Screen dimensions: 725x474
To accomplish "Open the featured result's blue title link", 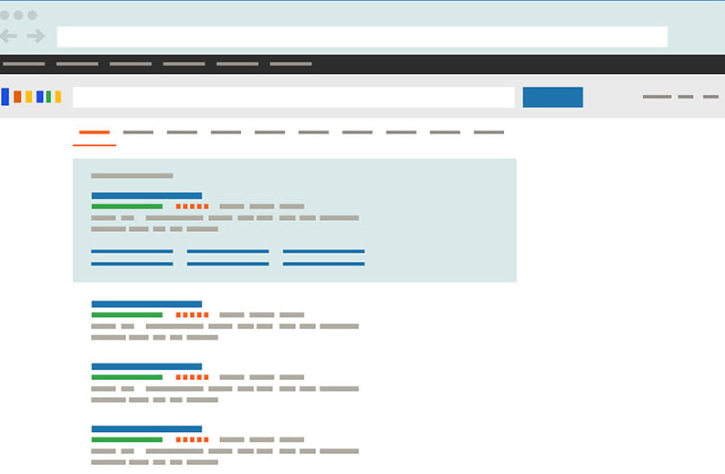I will (x=146, y=195).
